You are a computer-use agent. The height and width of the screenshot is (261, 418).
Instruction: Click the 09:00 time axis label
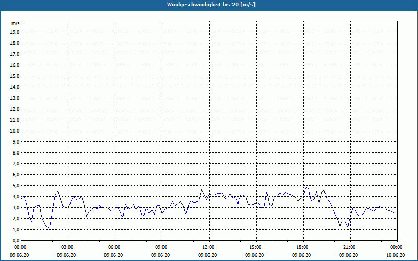pos(162,247)
